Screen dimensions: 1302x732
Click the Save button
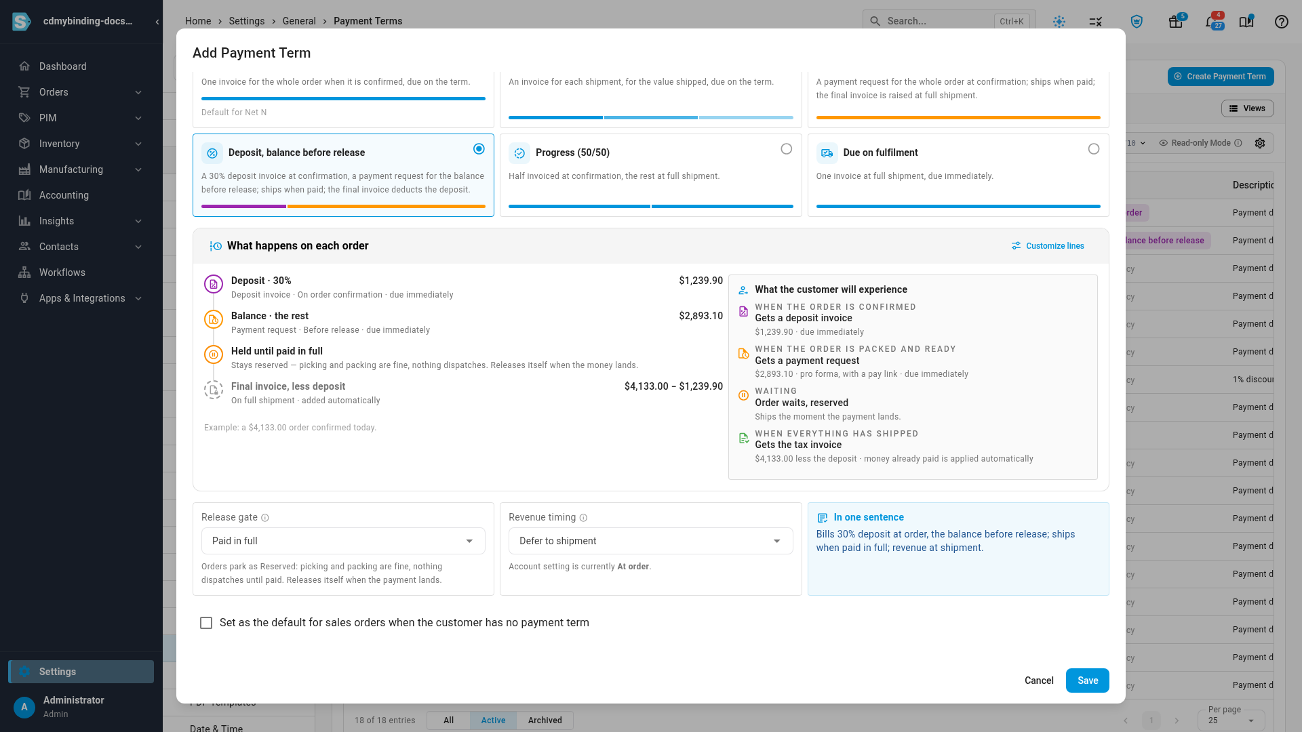click(1087, 680)
